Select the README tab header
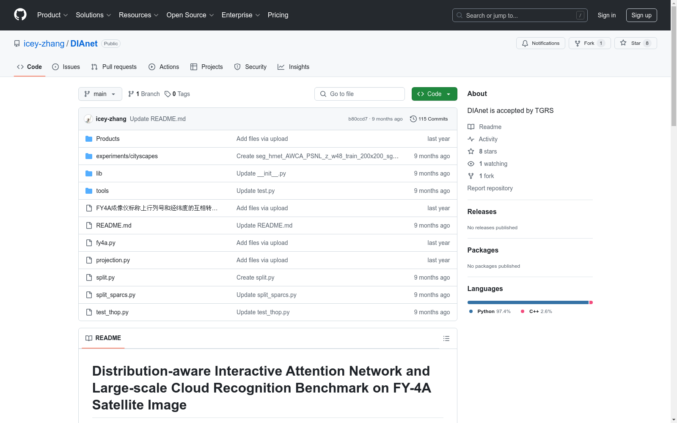This screenshot has height=423, width=677. pos(103,338)
